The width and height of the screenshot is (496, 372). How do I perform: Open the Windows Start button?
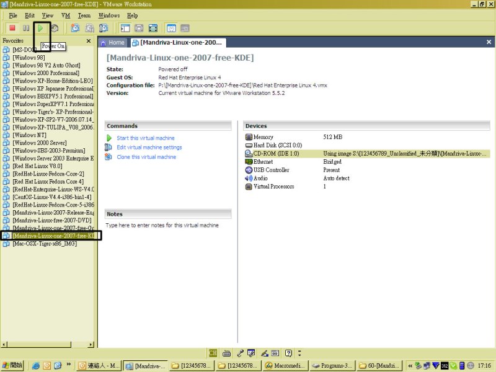point(12,365)
